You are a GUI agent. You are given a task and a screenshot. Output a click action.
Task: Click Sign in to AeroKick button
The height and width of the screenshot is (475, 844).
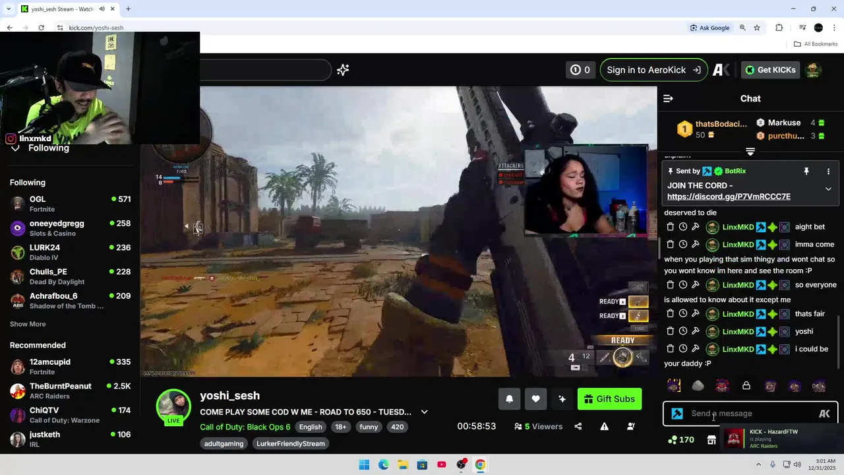point(653,70)
